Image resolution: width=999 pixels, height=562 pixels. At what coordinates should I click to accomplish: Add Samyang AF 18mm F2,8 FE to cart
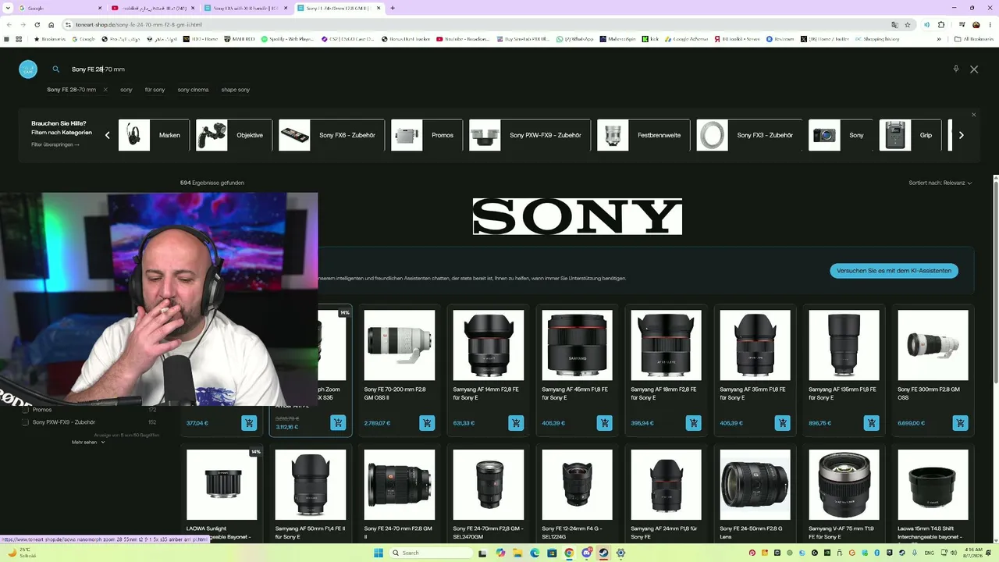(694, 423)
